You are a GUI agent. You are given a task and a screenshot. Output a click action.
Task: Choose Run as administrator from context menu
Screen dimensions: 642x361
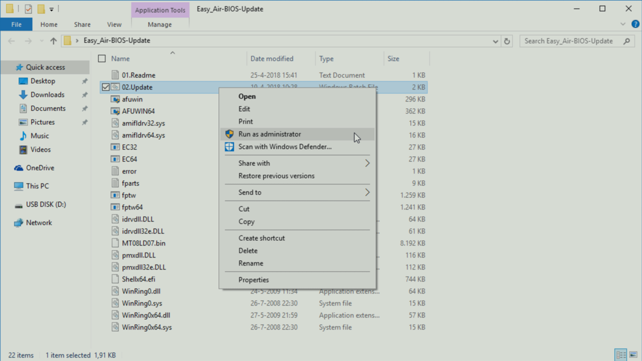click(270, 134)
